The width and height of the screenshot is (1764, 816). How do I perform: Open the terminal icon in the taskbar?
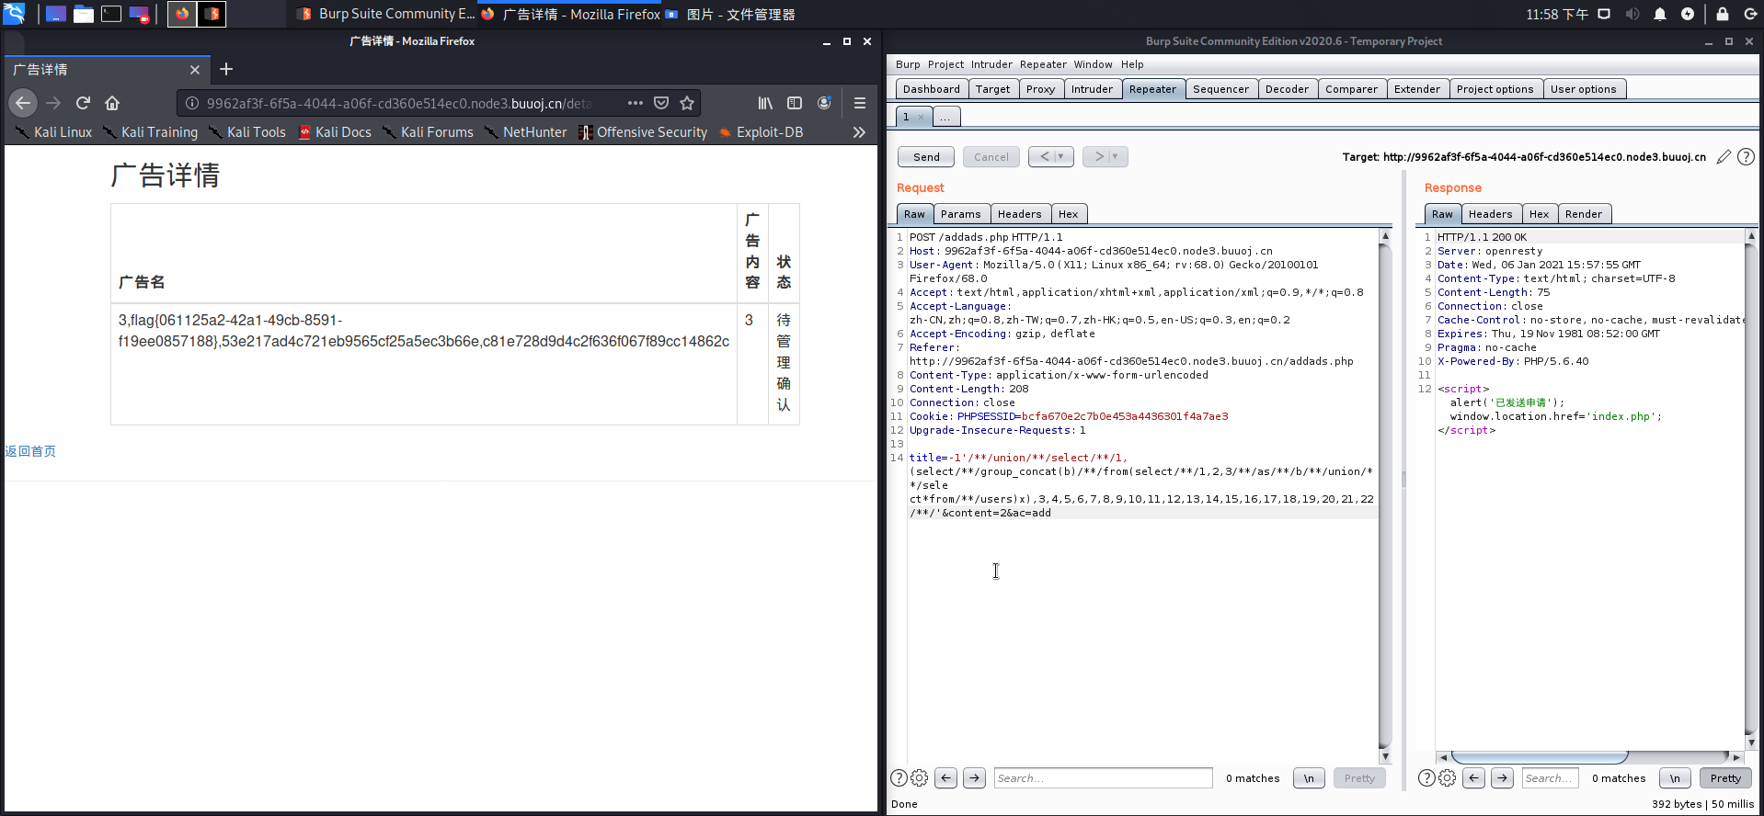click(x=111, y=14)
